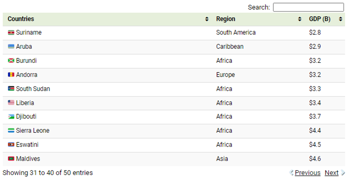Go to the Next page of entries
Screen dimensions: 348x179
(x=332, y=173)
